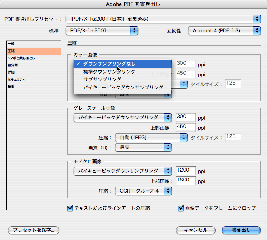Open the CCITT グループ 4 compression dropdown

tap(143, 191)
